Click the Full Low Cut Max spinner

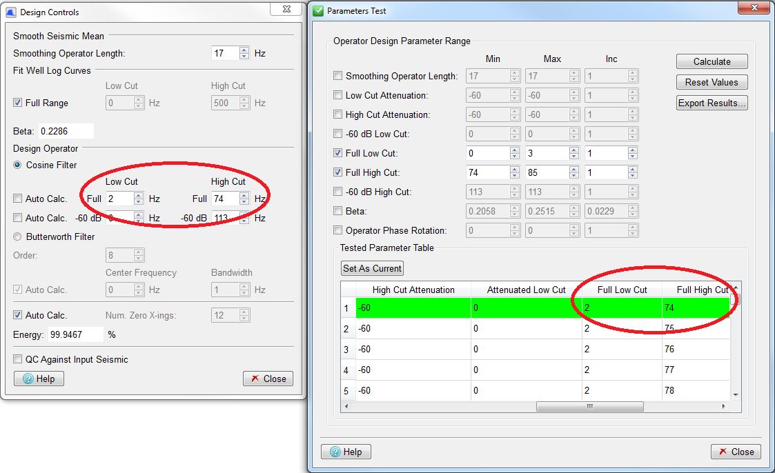[574, 153]
